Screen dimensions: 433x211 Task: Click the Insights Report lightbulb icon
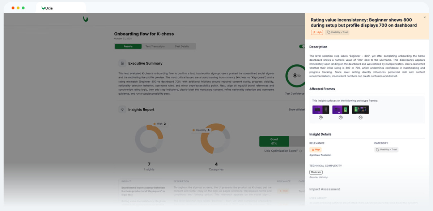pyautogui.click(x=122, y=109)
